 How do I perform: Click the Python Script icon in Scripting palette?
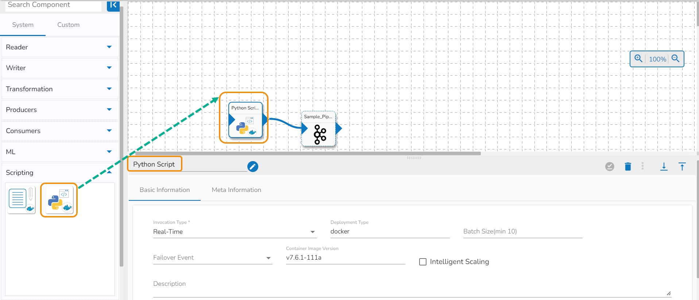[x=59, y=200]
